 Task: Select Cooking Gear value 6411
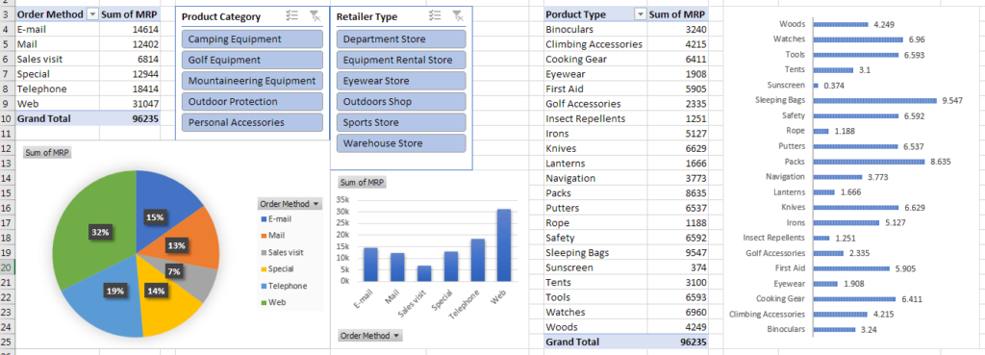point(678,59)
